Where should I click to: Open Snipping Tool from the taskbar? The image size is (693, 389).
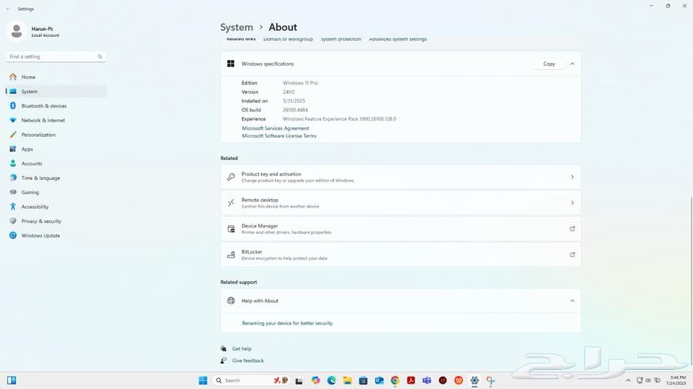pos(490,381)
